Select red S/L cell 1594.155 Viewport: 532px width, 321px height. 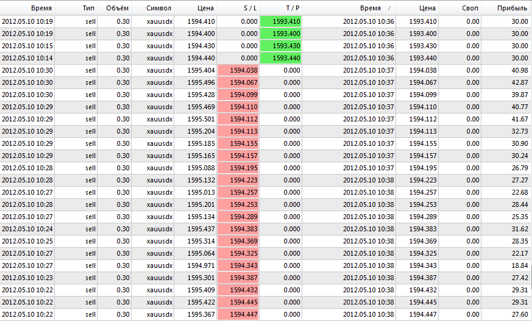238,143
